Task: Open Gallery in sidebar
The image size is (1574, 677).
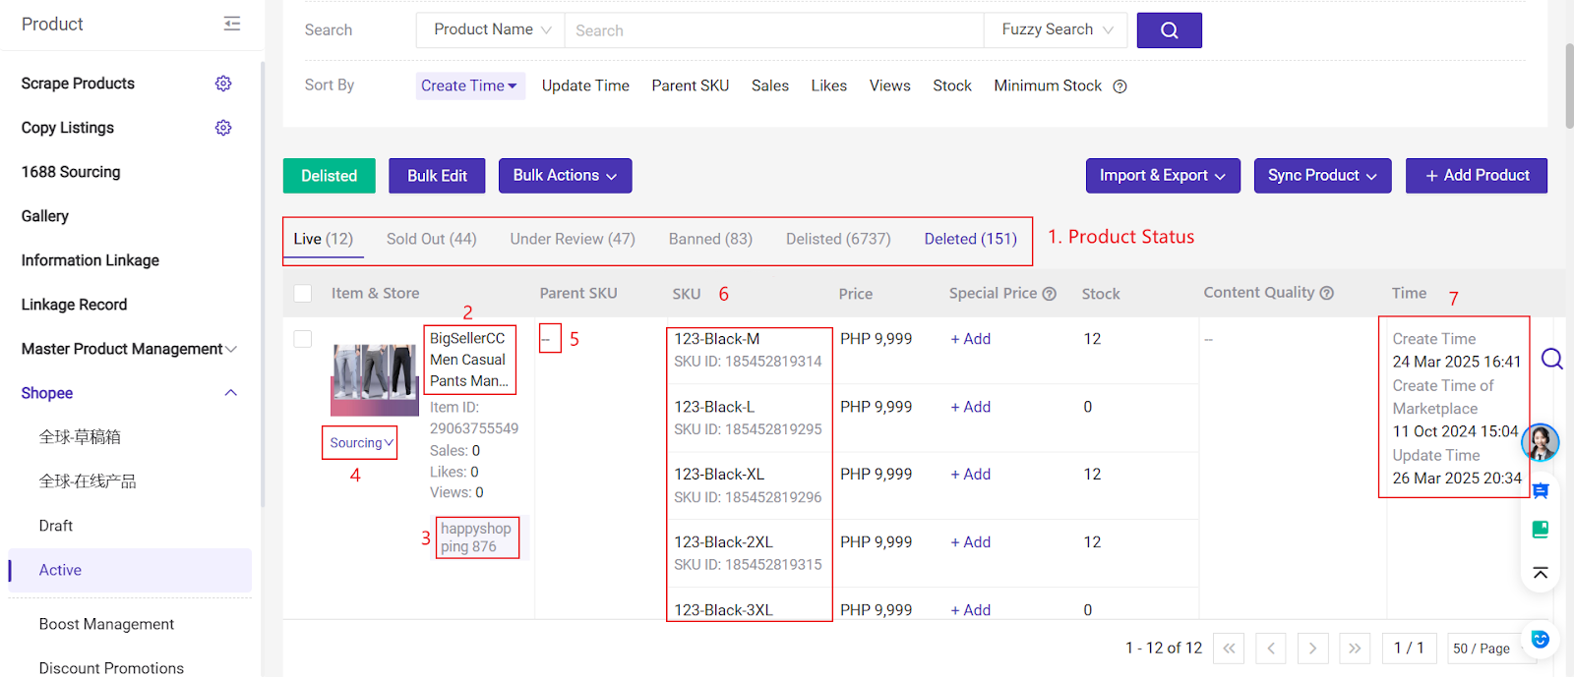Action: point(45,216)
